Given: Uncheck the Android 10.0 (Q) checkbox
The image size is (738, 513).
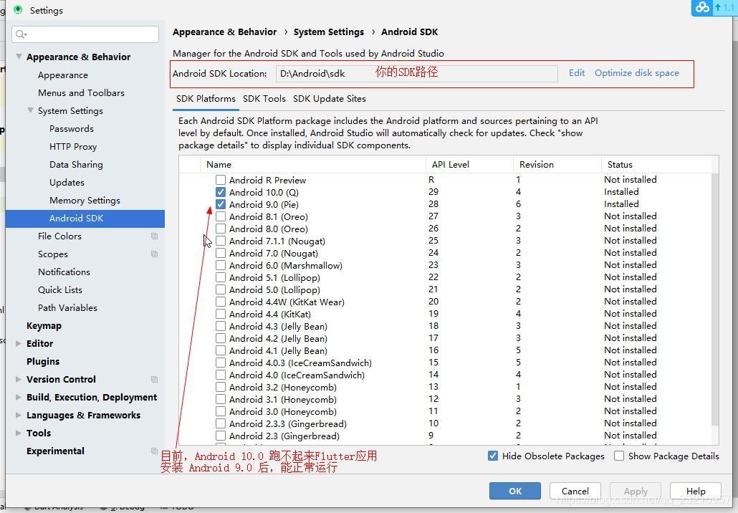Looking at the screenshot, I should 220,192.
